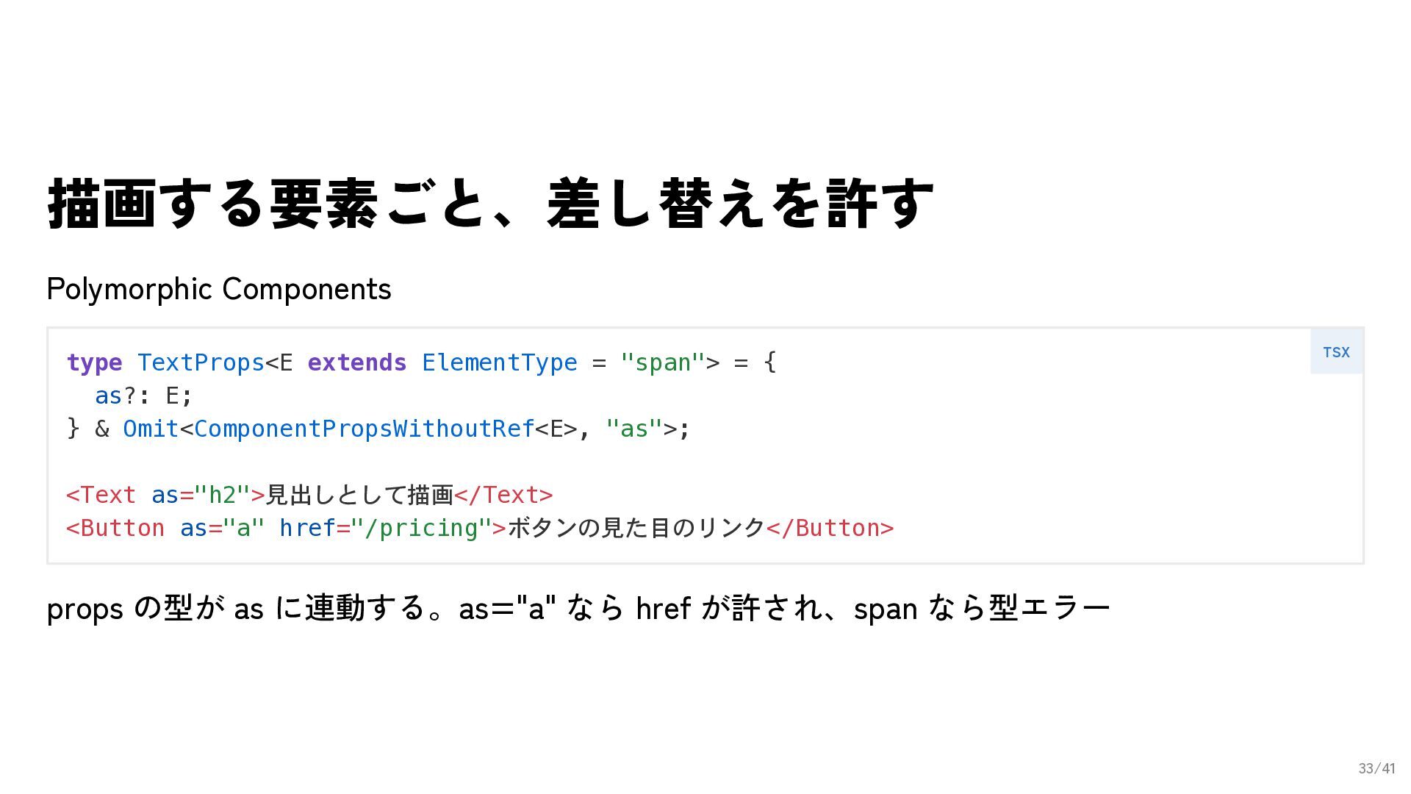Click the href="/pricing" attribute
The image size is (1411, 794).
386,528
